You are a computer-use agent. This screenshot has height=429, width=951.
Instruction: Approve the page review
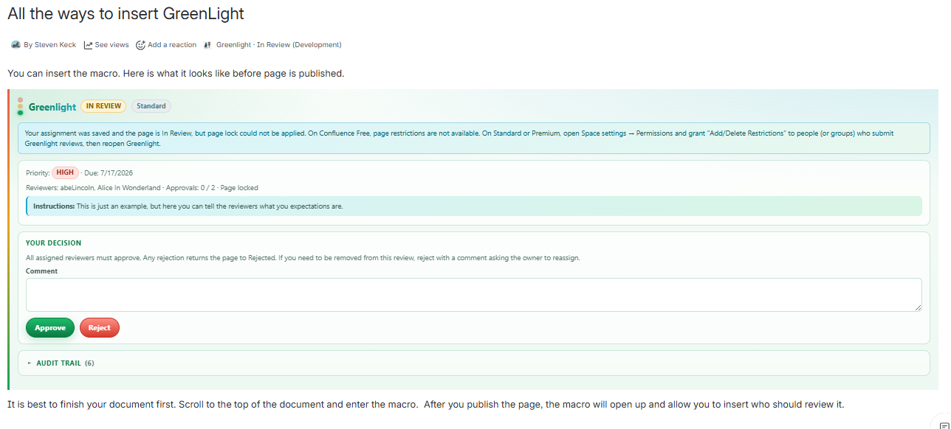[50, 327]
